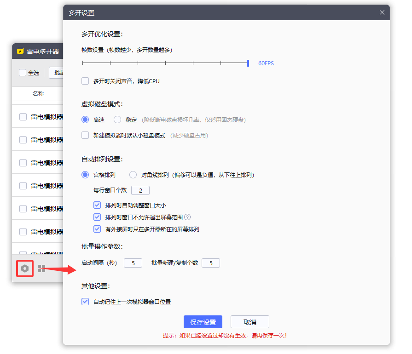Click the 雷电多开器 lightning logo icon
The height and width of the screenshot is (354, 412).
[x=21, y=51]
